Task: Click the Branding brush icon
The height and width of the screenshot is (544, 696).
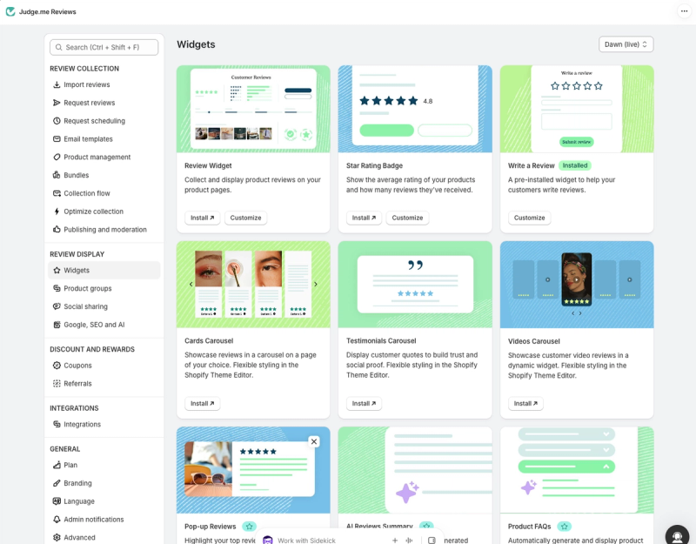Action: pos(57,483)
